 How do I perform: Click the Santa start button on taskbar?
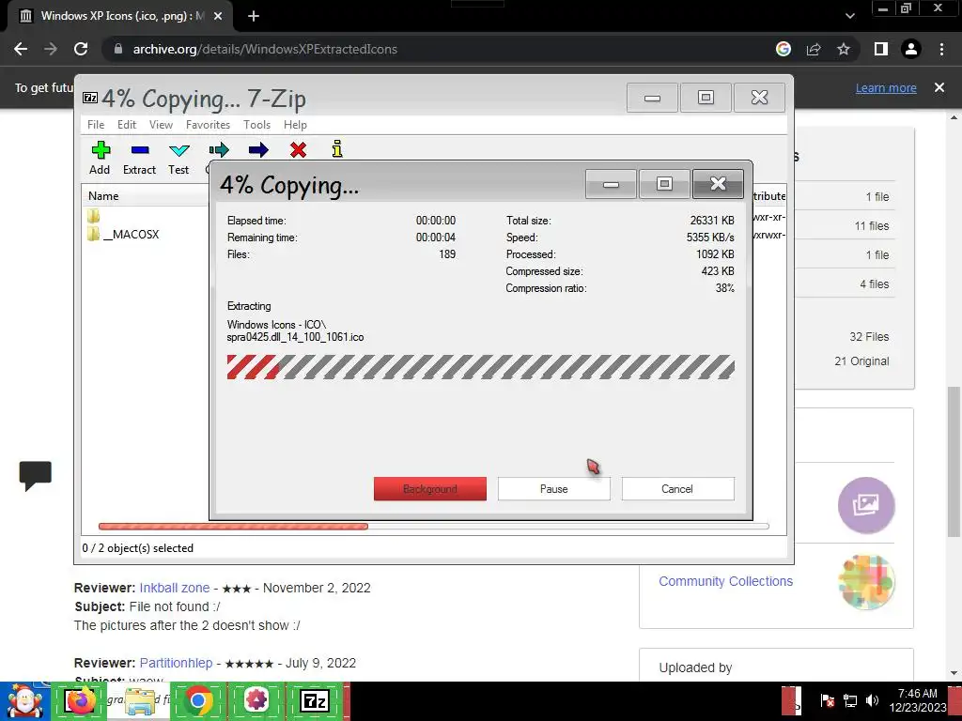pos(24,701)
